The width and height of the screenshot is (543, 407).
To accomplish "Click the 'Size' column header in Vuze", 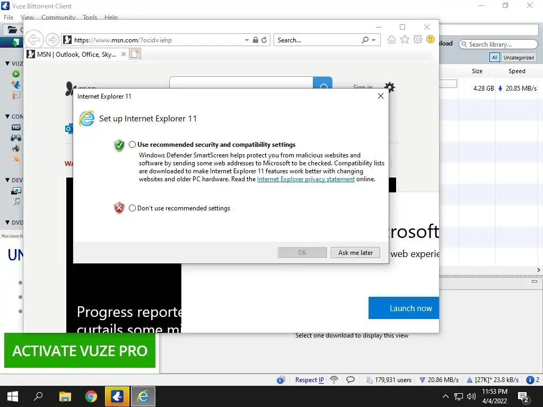I will 477,71.
